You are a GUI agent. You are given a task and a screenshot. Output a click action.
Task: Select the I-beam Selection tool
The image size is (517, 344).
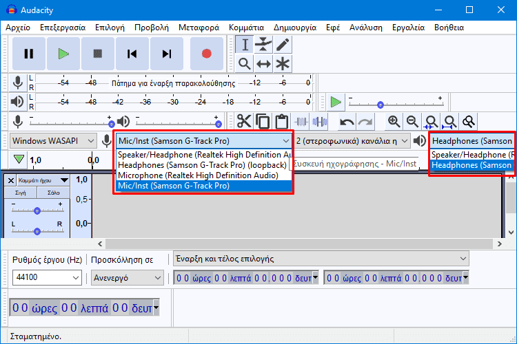click(245, 45)
